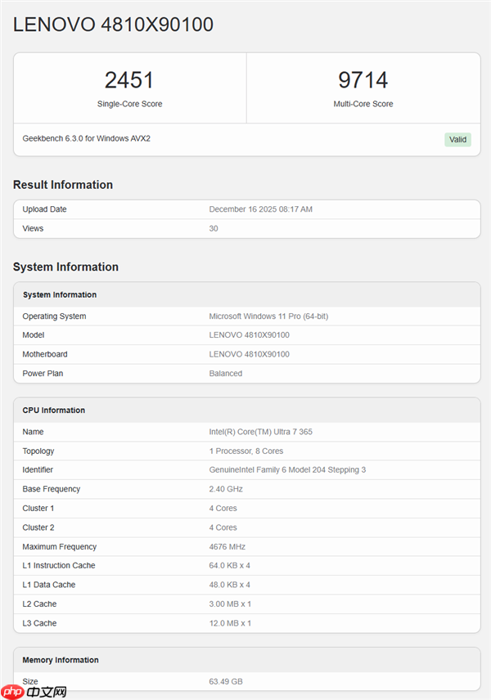Click the L3 Cache value 12.0 MB
491x700 pixels.
pos(230,623)
